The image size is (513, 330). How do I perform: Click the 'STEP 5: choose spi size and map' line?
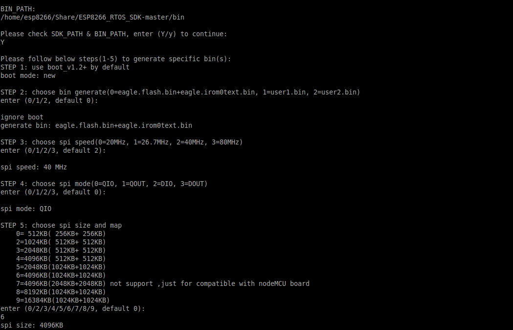[61, 225]
